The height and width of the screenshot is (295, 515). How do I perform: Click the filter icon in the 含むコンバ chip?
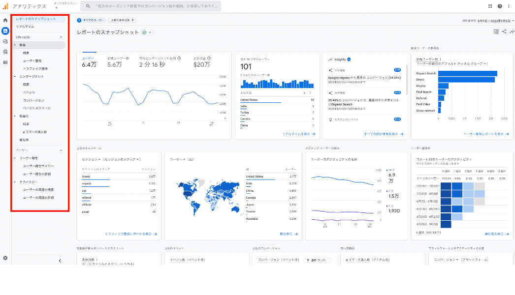308,260
